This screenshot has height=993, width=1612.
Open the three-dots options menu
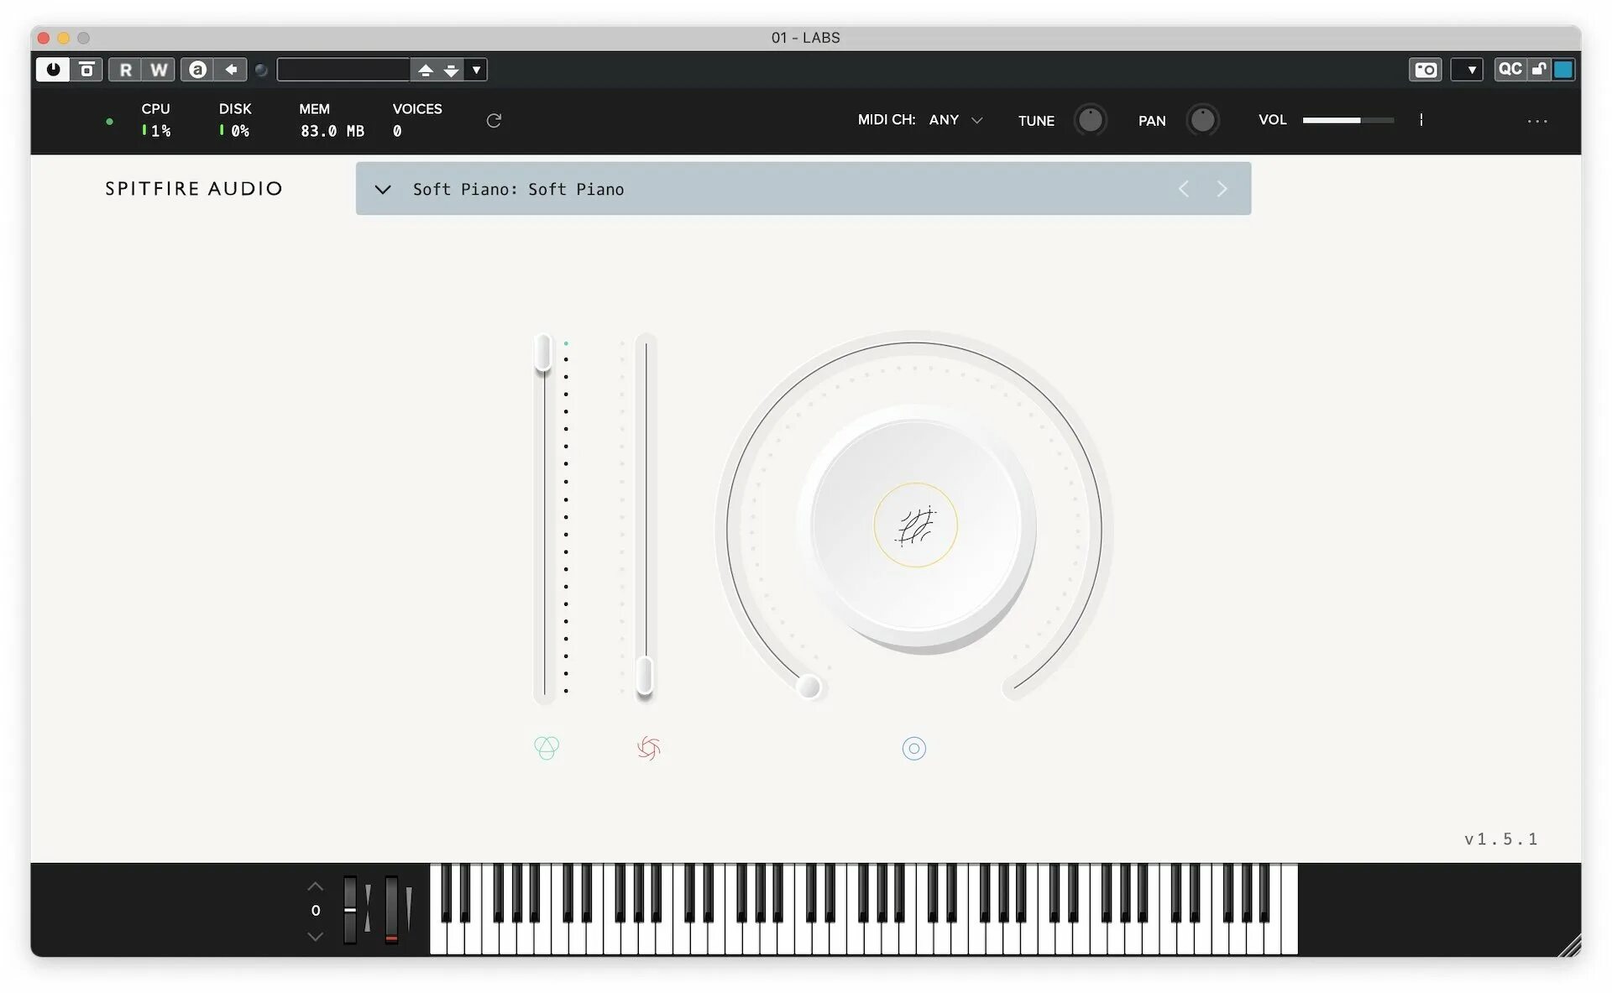click(x=1536, y=122)
